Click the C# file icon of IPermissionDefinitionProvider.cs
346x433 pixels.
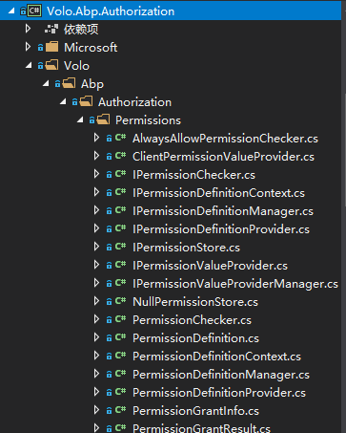(120, 228)
